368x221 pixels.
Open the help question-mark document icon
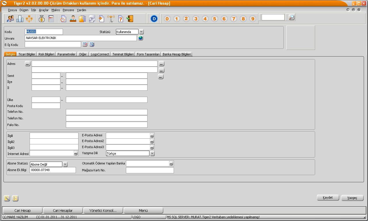[x=121, y=19]
